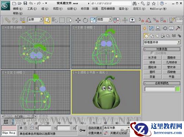Click the 3ds Max application logo button

click(6, 6)
